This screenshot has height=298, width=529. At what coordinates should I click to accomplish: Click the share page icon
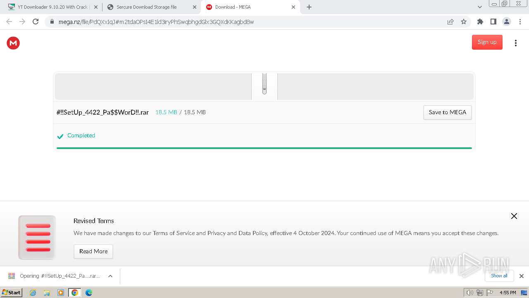coord(450,22)
